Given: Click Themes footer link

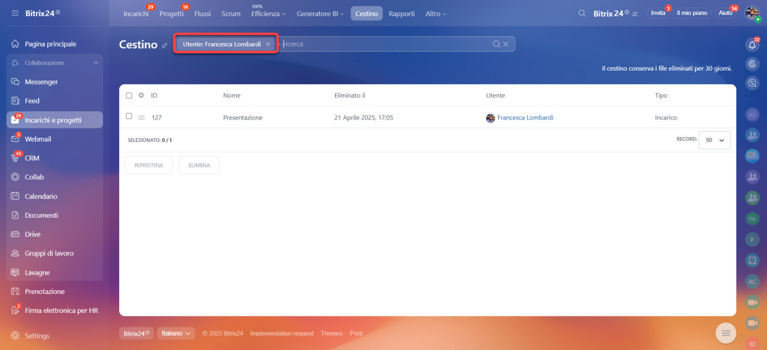Looking at the screenshot, I should [x=331, y=333].
